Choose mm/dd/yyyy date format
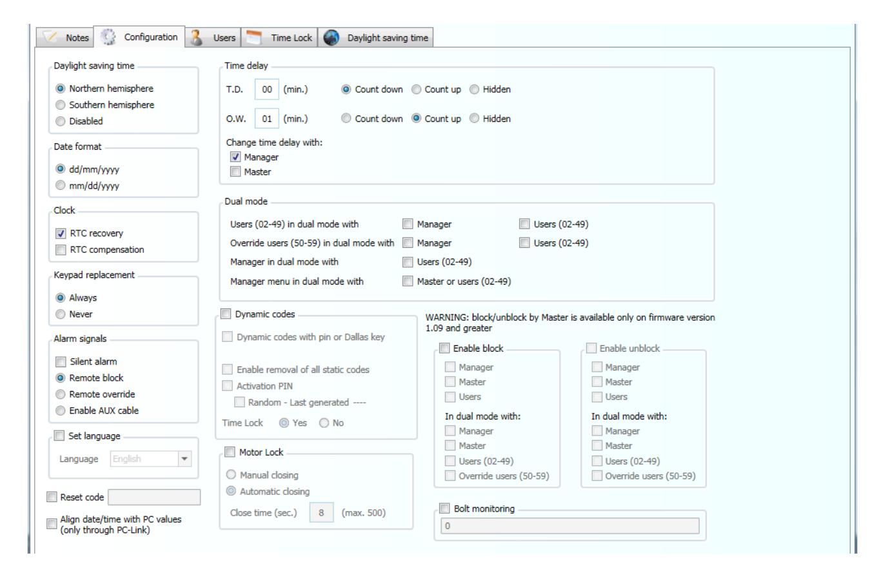Image resolution: width=883 pixels, height=582 pixels. (x=88, y=185)
